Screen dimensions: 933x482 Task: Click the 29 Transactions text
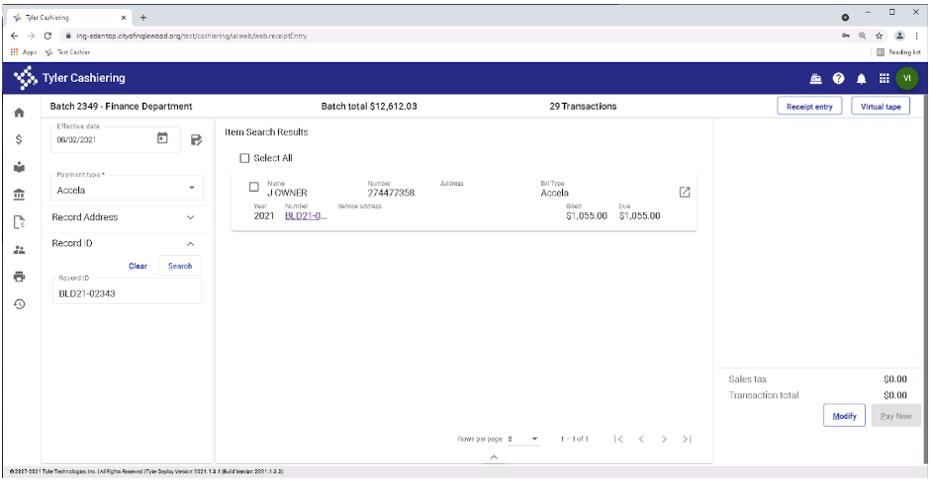tap(583, 107)
